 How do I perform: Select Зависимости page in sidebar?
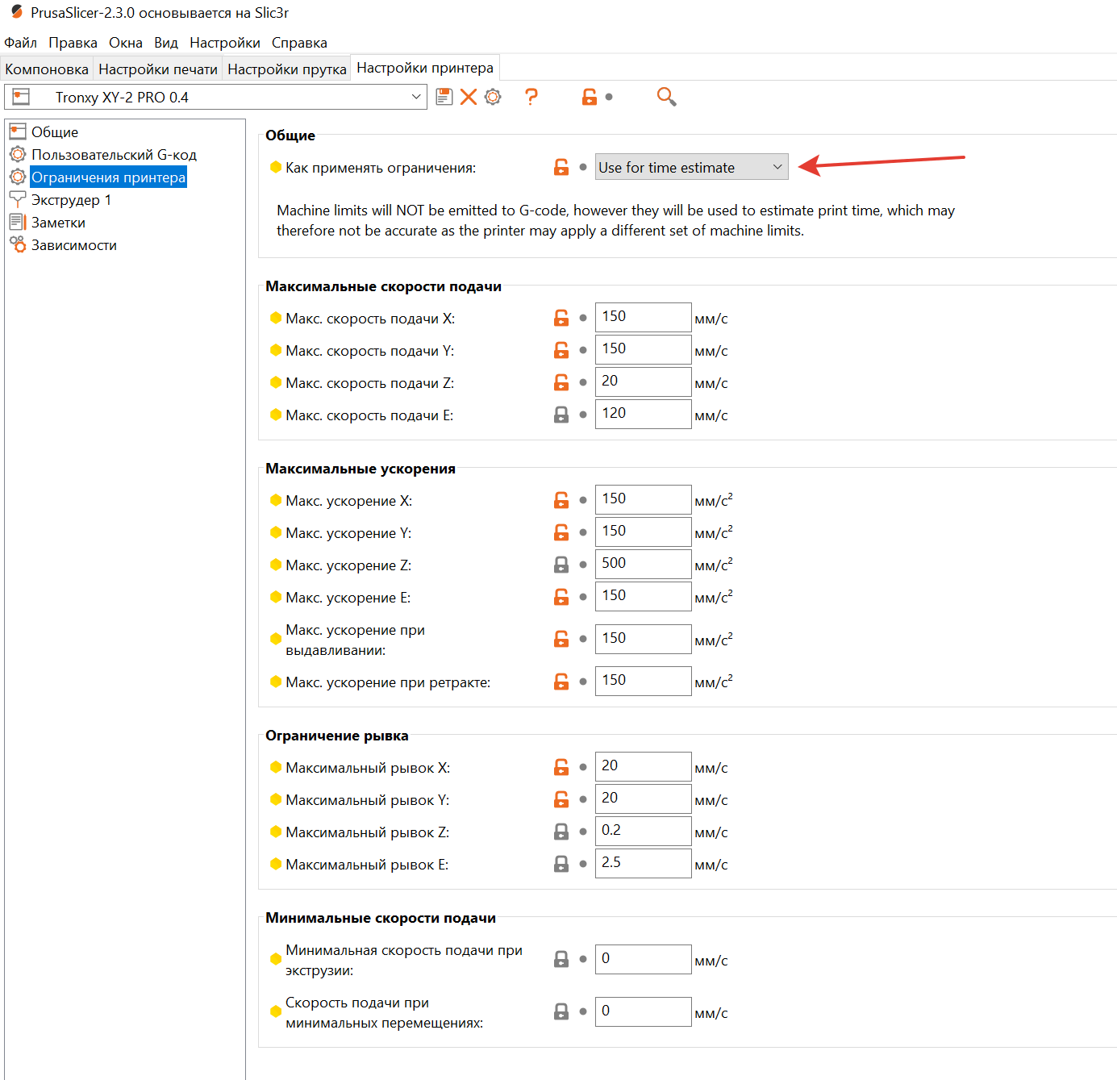pos(74,245)
